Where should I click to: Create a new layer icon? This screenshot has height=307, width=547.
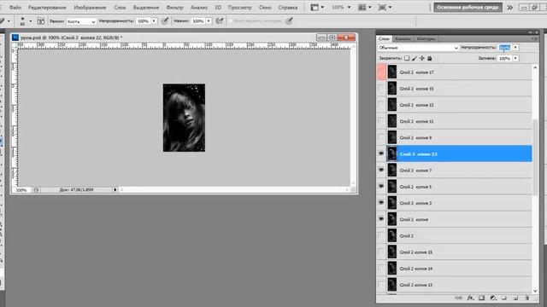pos(515,298)
